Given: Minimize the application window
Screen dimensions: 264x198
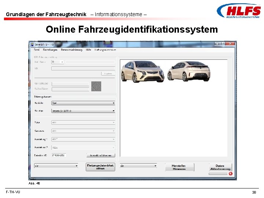Looking at the screenshot, I should tap(217, 44).
